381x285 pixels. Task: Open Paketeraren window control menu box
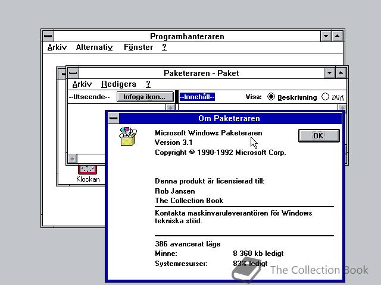coord(73,72)
